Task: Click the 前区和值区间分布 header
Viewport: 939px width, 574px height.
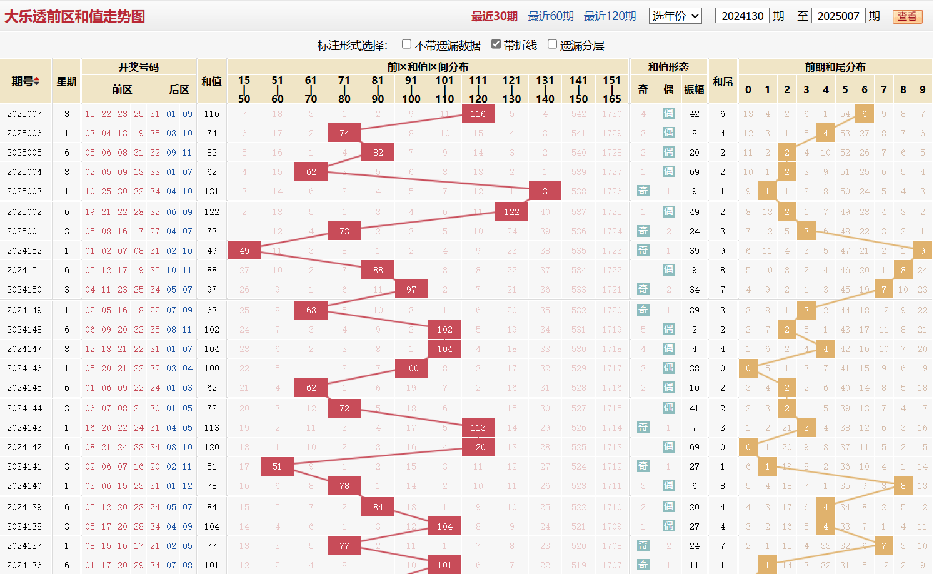Action: (x=428, y=67)
